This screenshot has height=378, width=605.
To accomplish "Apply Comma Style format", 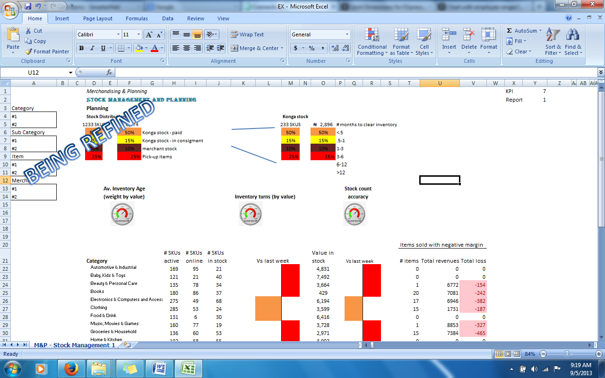I will click(323, 48).
